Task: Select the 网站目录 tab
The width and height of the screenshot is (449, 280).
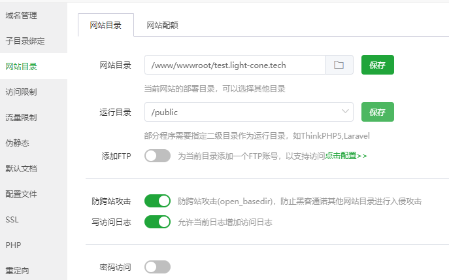Action: [105, 25]
